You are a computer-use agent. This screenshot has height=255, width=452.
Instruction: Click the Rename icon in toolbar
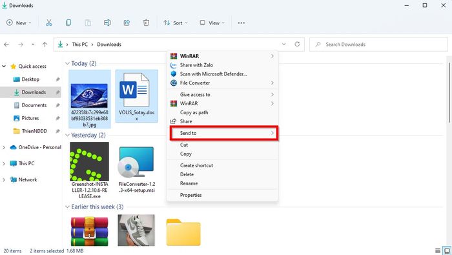click(x=107, y=23)
